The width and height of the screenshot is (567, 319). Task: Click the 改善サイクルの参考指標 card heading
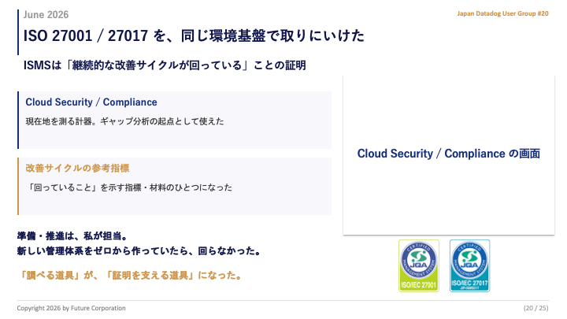pyautogui.click(x=77, y=169)
